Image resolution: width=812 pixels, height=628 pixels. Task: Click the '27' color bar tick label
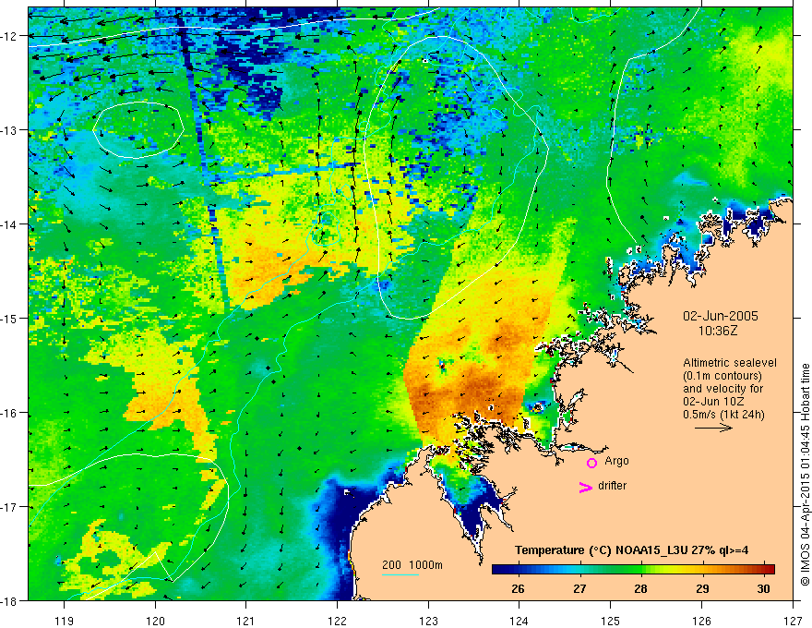coord(579,589)
